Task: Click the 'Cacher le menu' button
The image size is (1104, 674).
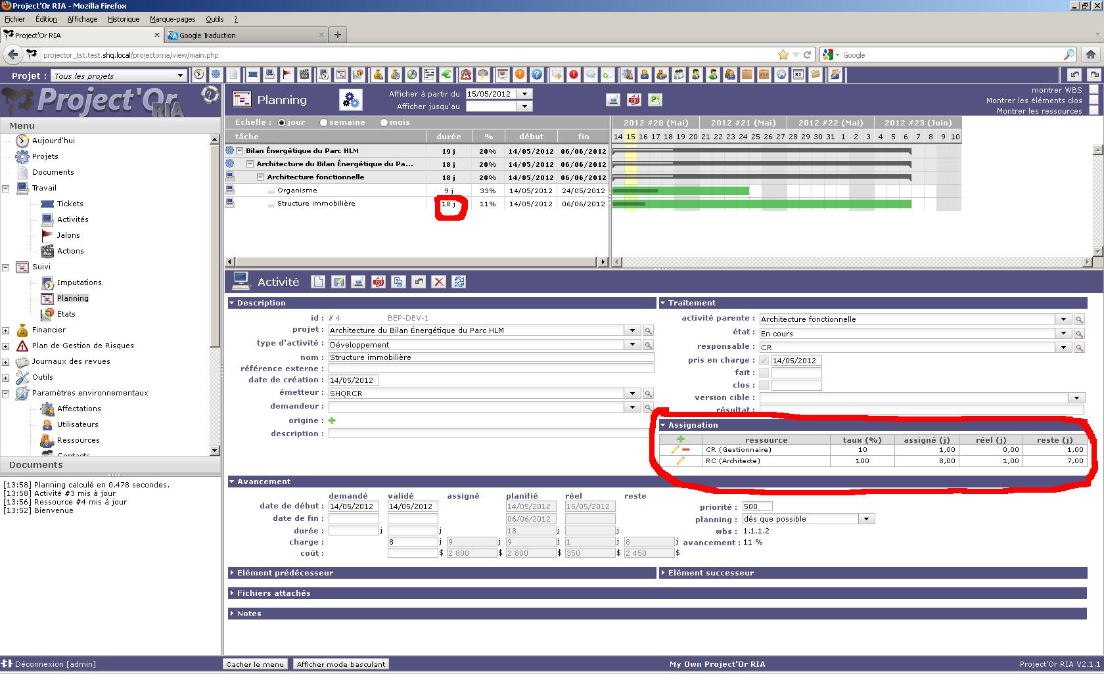Action: tap(255, 664)
